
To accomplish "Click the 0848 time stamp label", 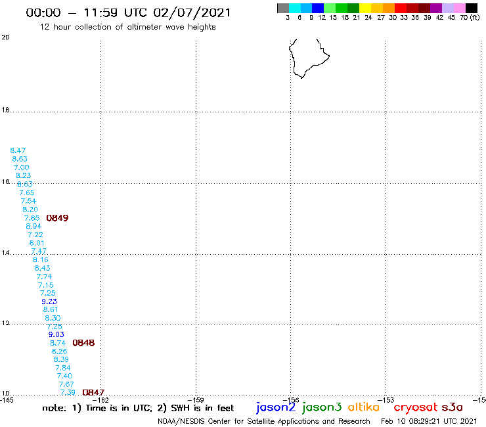I will [83, 343].
